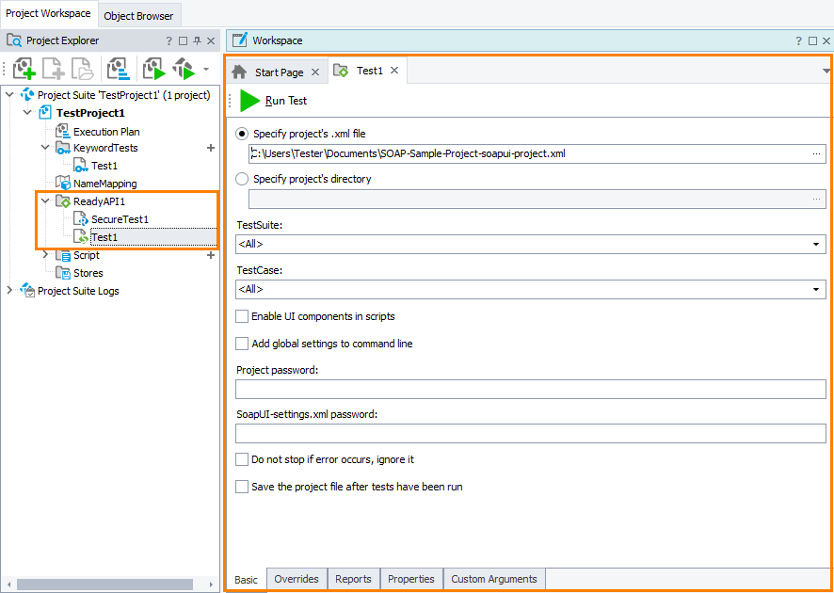Check 'Save the project file after tests have been run'
834x593 pixels.
coord(241,488)
